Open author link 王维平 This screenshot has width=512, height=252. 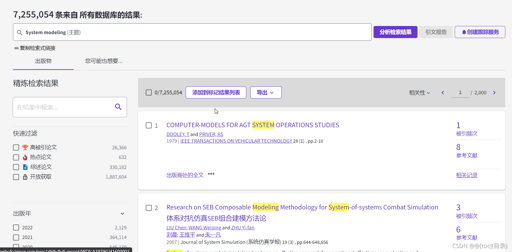point(187,235)
